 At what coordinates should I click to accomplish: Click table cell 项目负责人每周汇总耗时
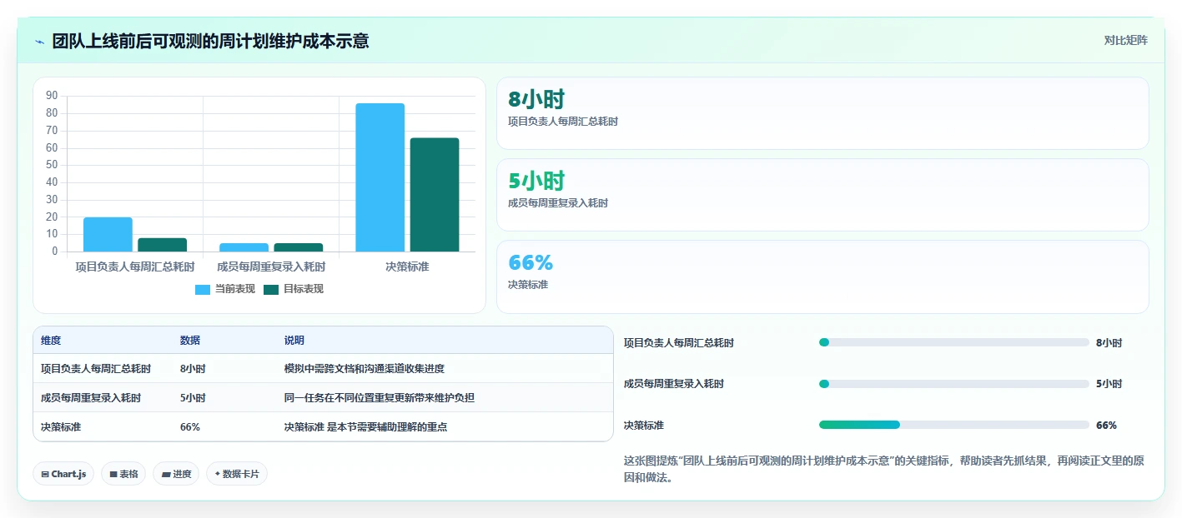96,368
